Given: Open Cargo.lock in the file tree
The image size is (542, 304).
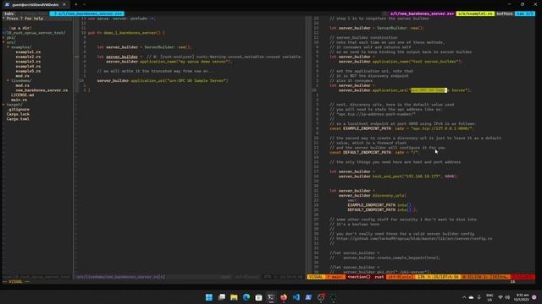Looking at the screenshot, I should pos(18,115).
